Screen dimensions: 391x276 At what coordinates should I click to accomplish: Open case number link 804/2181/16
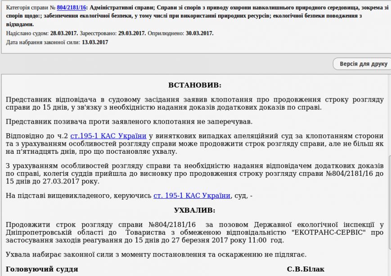[72, 8]
